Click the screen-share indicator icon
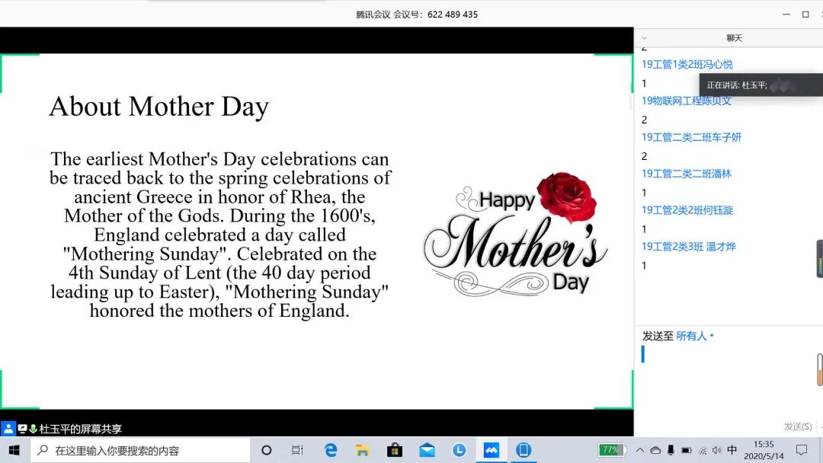Screen dimensions: 823x463 [x=23, y=429]
